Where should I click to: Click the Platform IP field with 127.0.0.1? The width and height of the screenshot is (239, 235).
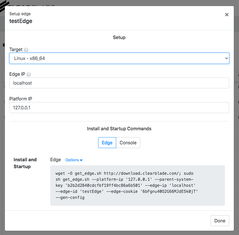click(119, 108)
